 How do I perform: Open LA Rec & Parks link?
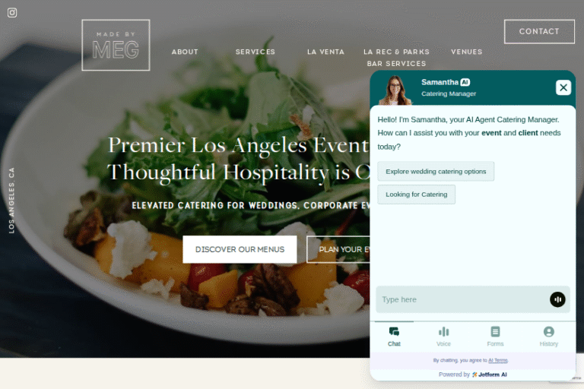click(396, 52)
